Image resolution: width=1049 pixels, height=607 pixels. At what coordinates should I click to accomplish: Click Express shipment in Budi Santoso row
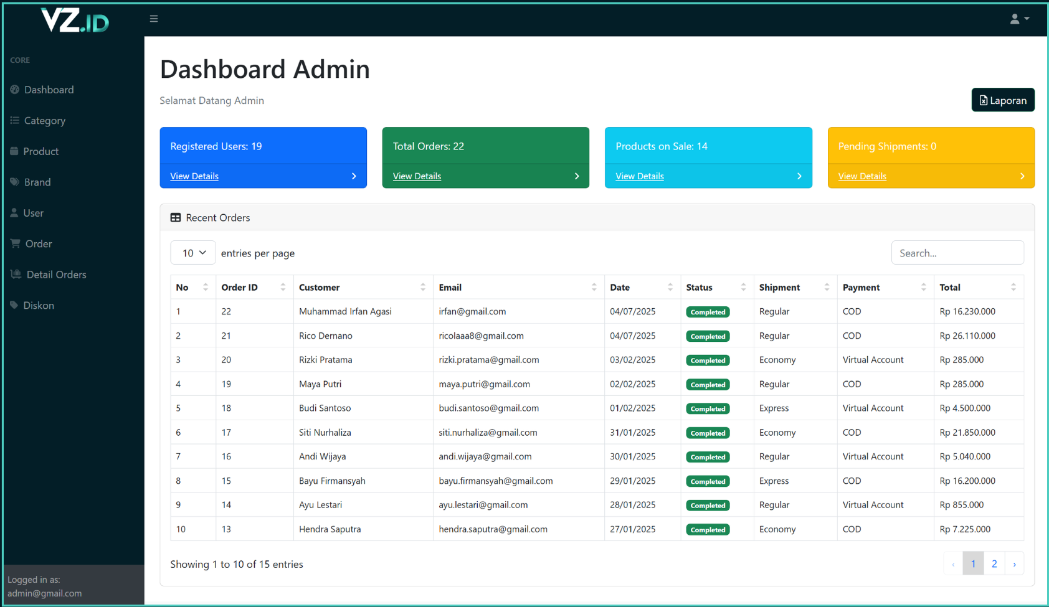[x=774, y=408]
